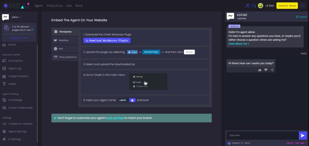Viewport: 309px width, 146px height.
Task: Open Agent Settings
Action: pyautogui.click(x=14, y=132)
